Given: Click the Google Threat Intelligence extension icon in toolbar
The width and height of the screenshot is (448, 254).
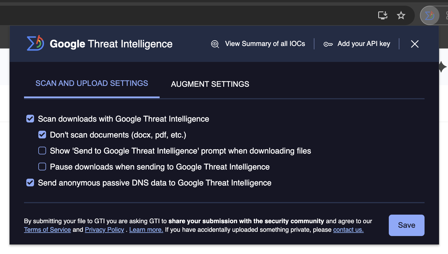Looking at the screenshot, I should 429,15.
